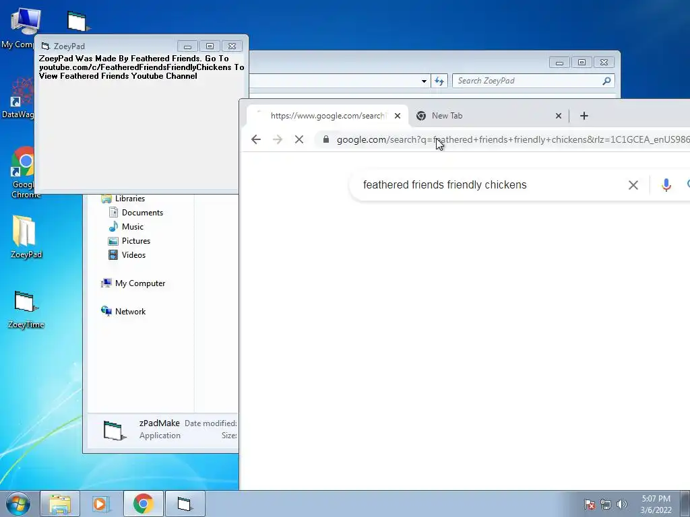This screenshot has height=517, width=690.
Task: Switch to Chrome in the taskbar
Action: [x=143, y=504]
